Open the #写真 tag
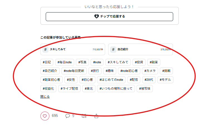Image resolution: width=220 pixels, height=126 pixels. click(x=83, y=62)
